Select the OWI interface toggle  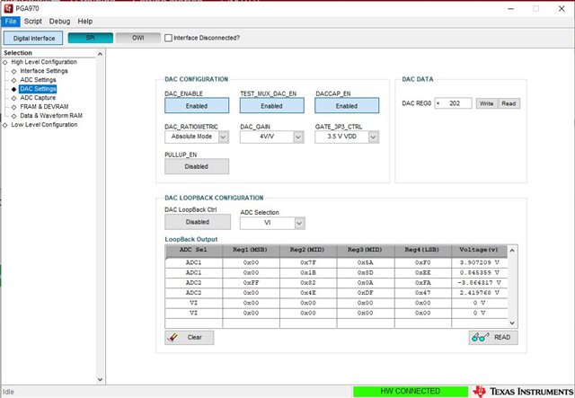137,38
